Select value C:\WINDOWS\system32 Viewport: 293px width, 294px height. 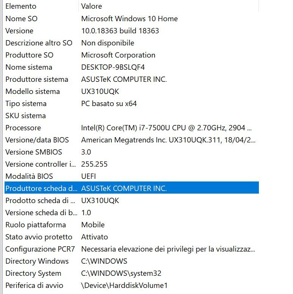121,274
